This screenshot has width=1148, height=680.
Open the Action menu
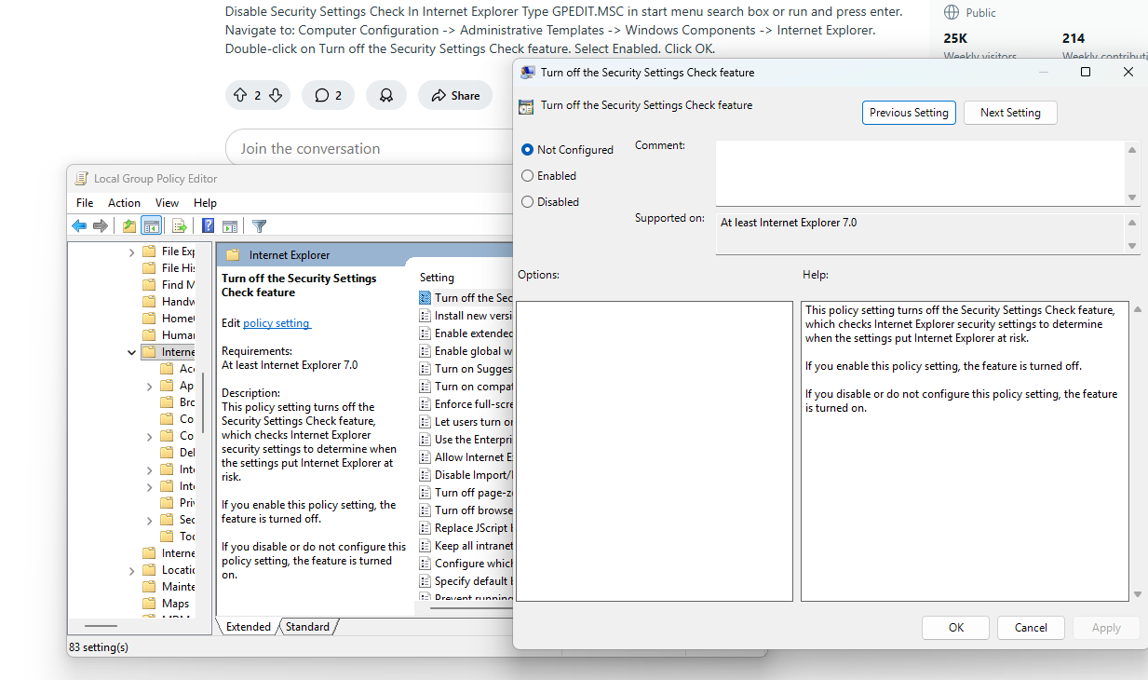click(x=124, y=202)
